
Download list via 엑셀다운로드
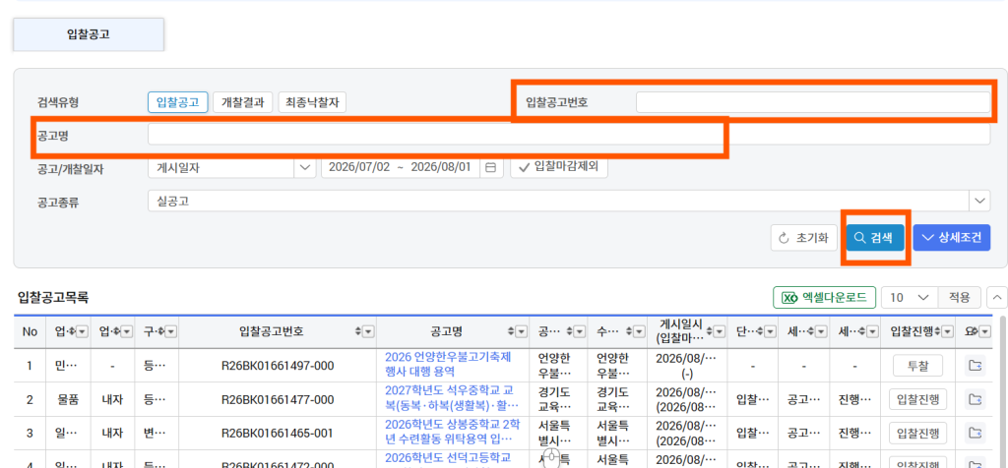[x=824, y=298]
